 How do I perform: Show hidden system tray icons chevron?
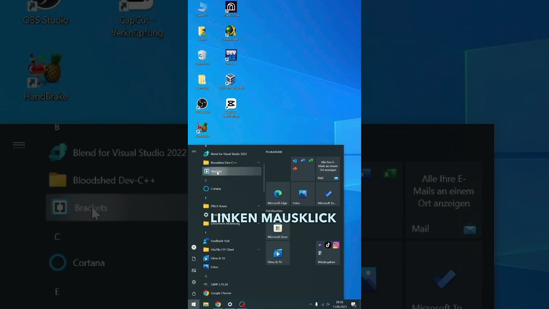(311, 304)
